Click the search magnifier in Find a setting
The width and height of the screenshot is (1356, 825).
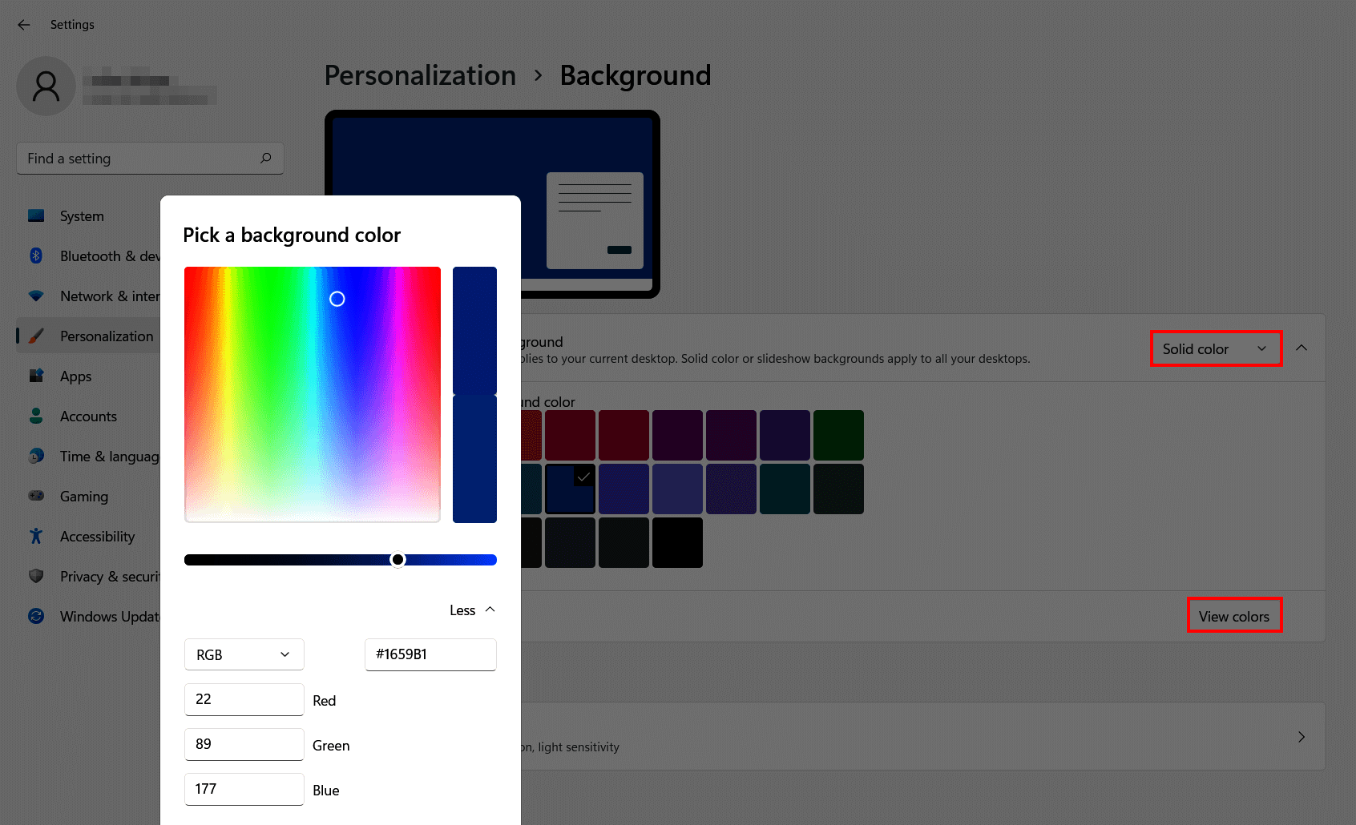pos(265,158)
